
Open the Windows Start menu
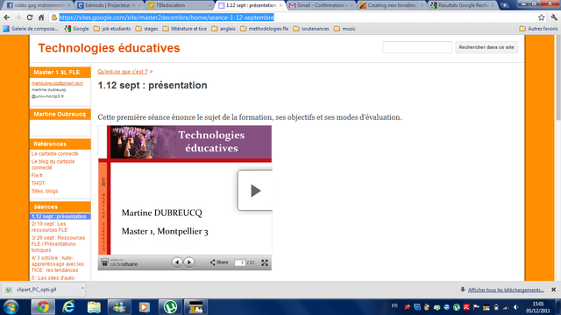click(11, 307)
